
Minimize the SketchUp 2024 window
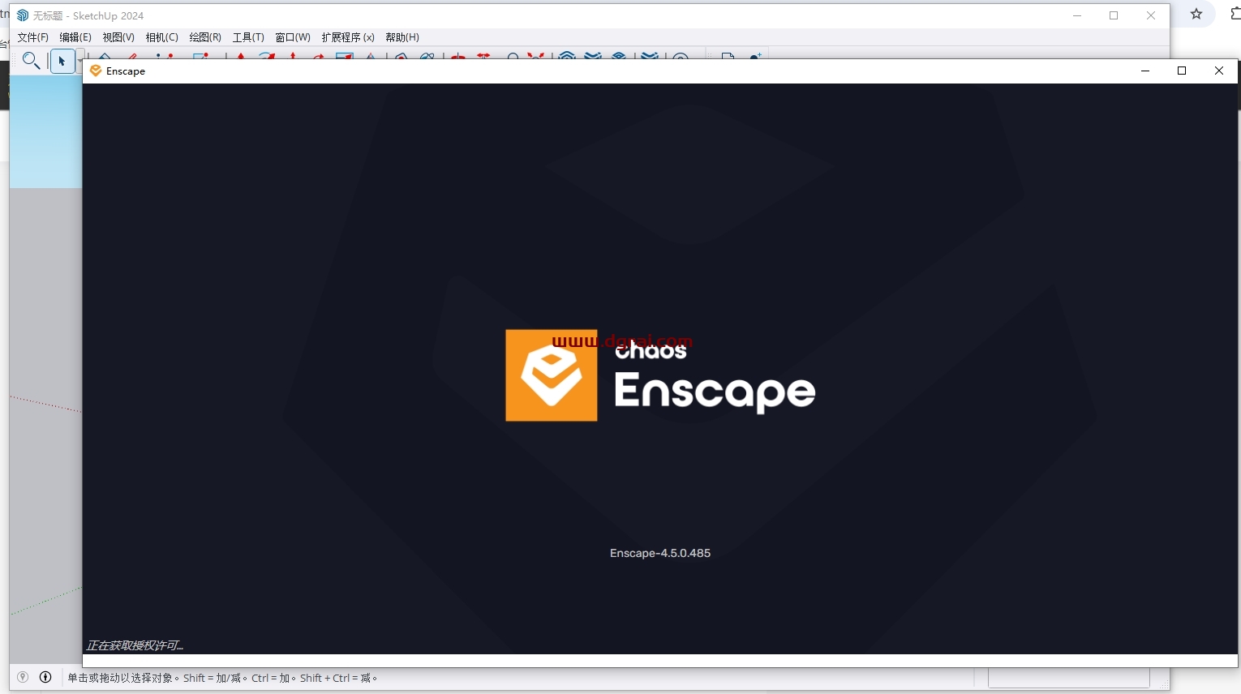(x=1077, y=15)
